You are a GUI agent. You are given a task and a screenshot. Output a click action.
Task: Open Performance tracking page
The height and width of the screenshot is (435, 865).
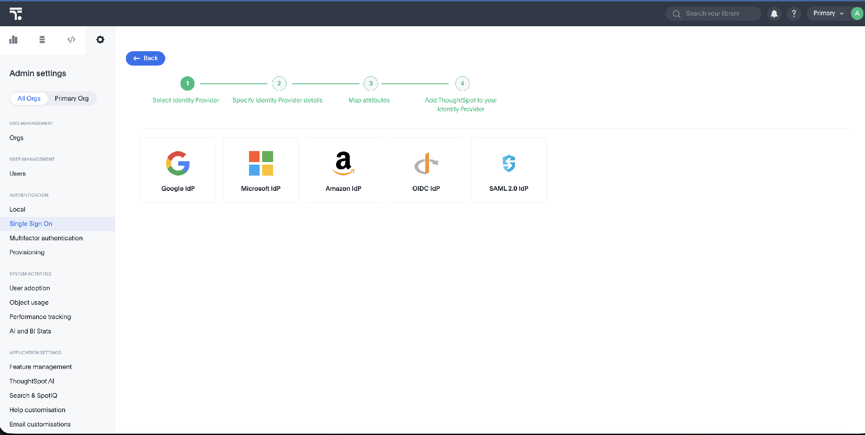(x=57, y=317)
